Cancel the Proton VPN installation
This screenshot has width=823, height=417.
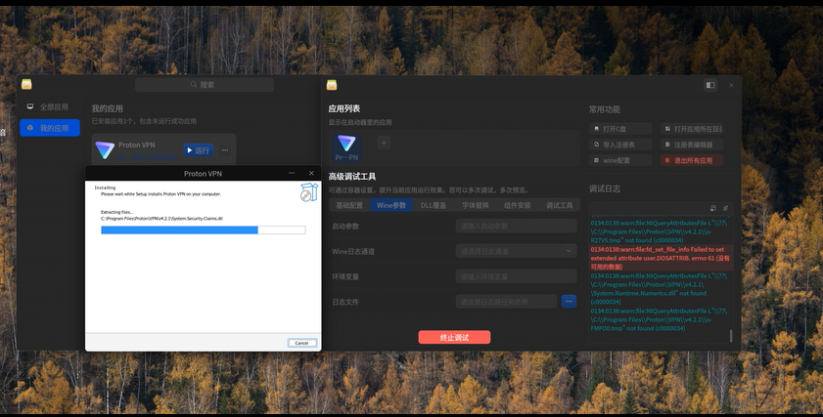tap(301, 343)
